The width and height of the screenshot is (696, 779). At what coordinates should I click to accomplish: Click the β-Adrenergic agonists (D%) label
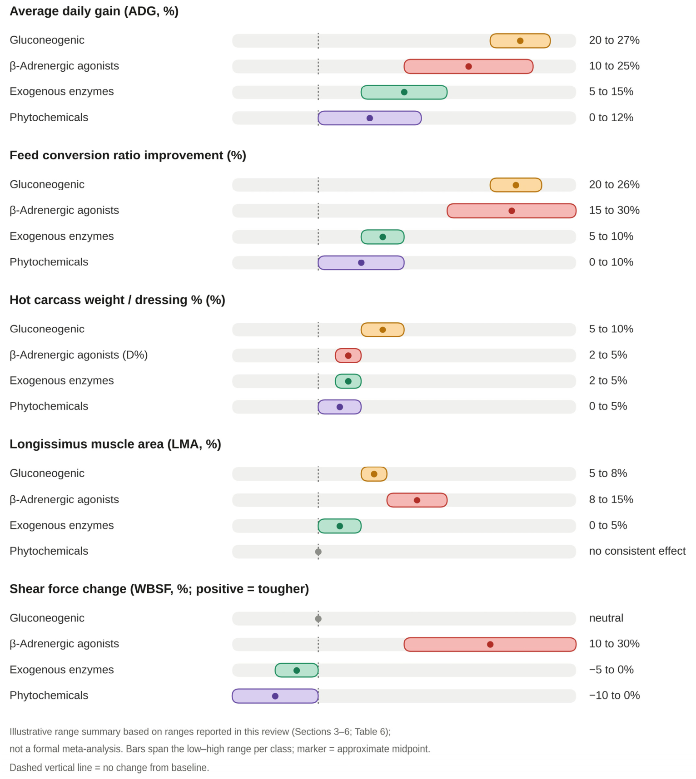79,355
